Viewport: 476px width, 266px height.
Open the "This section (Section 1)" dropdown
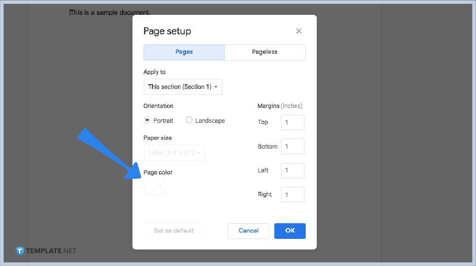pos(183,86)
